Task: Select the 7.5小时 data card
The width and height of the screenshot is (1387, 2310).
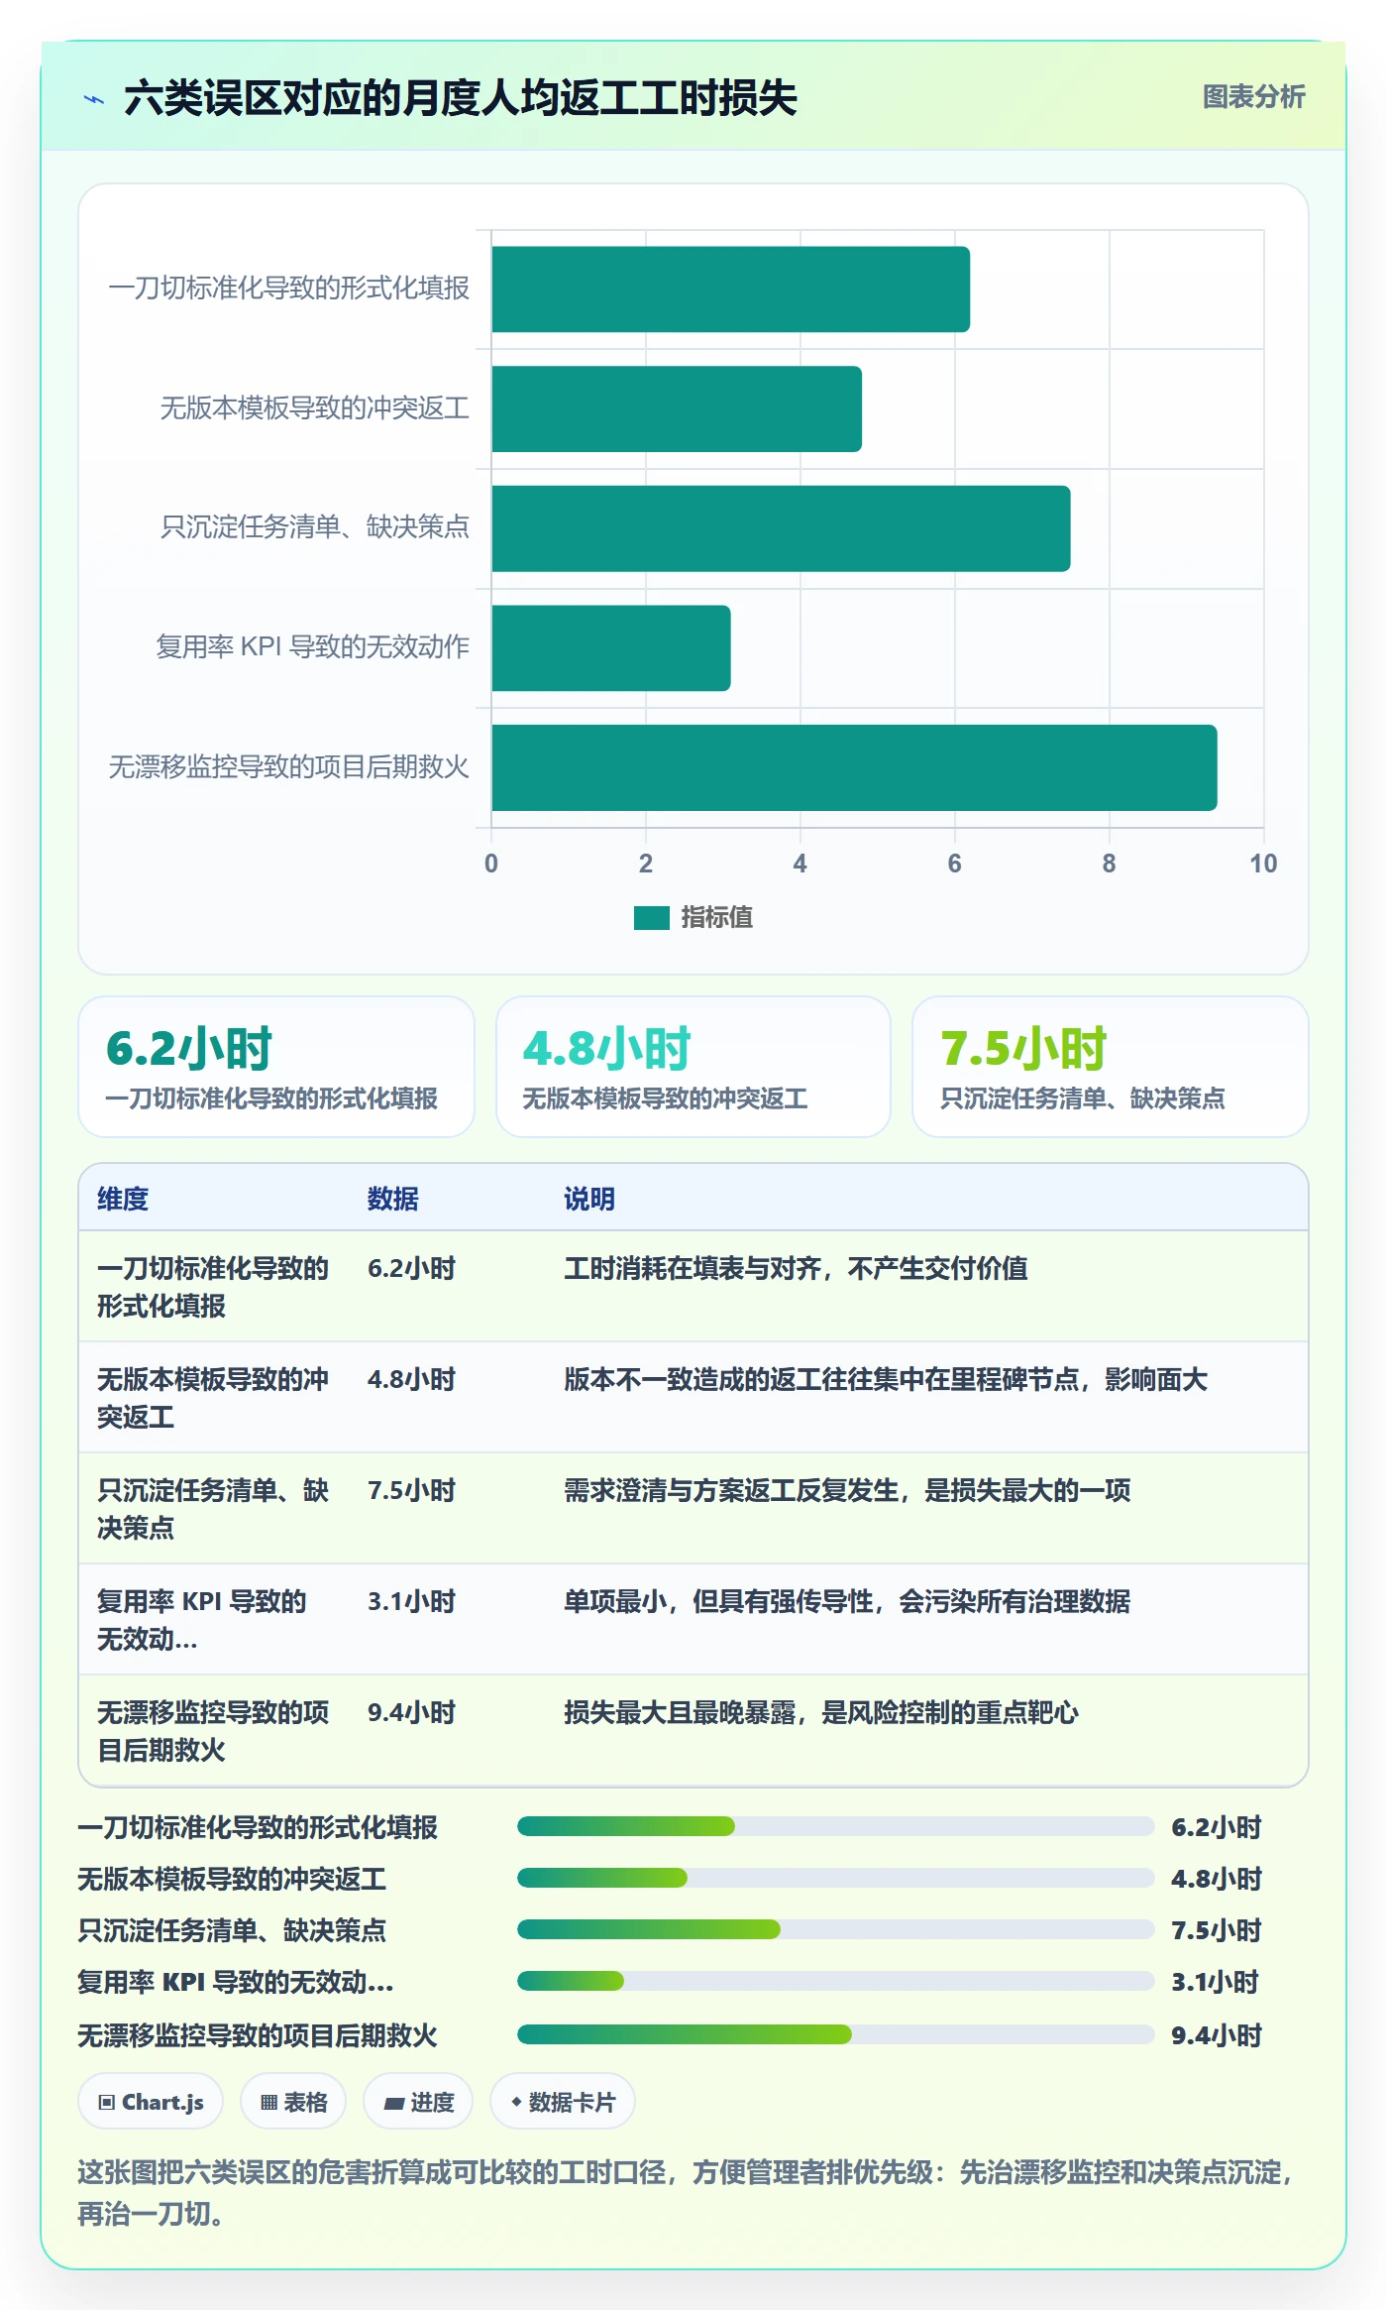Action: pos(1110,1067)
